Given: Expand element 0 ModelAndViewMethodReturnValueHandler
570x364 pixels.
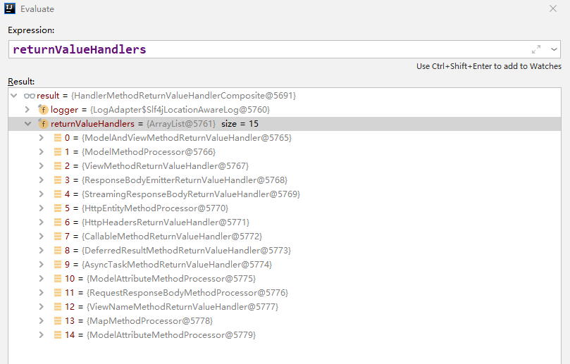Looking at the screenshot, I should click(42, 138).
